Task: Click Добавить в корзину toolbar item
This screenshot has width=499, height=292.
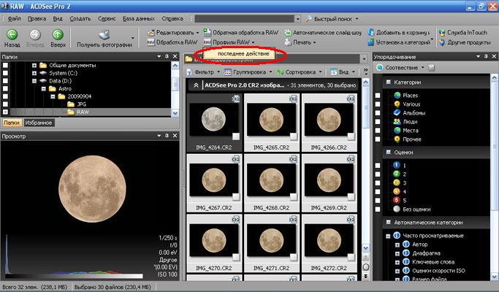Action: tap(398, 32)
